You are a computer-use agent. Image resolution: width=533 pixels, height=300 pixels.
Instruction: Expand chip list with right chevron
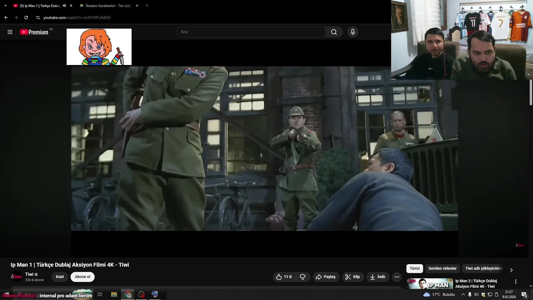point(511,270)
